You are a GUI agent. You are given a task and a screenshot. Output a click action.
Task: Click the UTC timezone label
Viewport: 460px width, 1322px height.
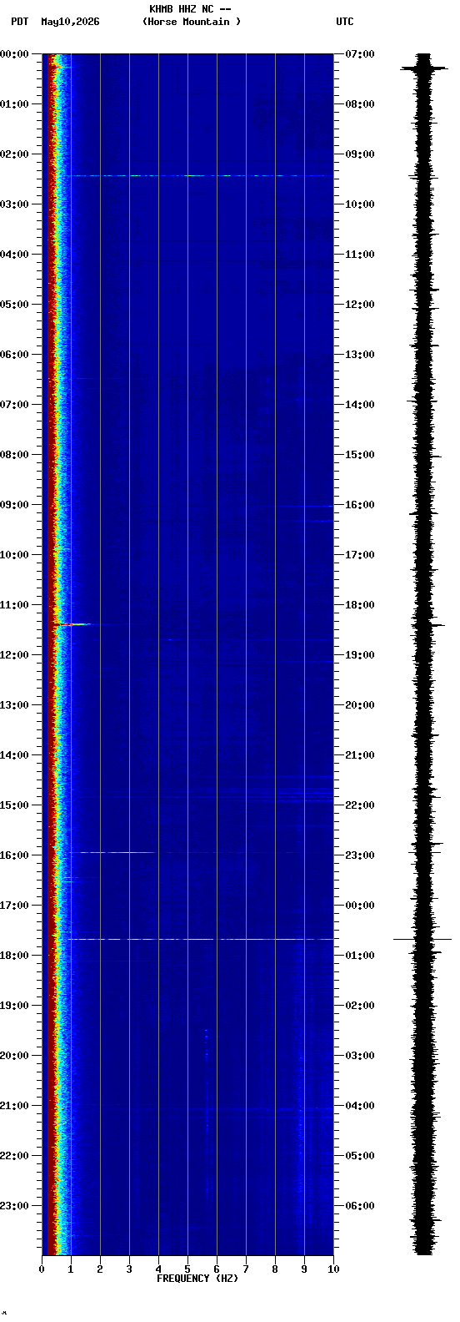[345, 22]
